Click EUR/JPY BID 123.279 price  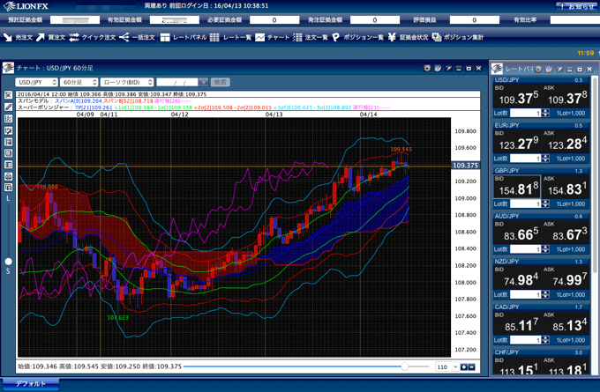point(516,141)
